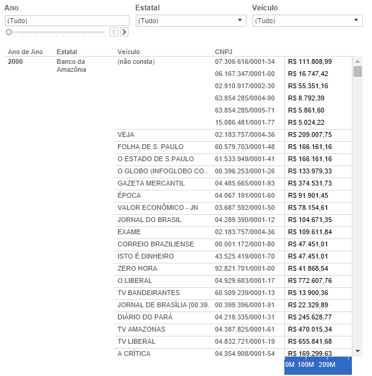This screenshot has width=372, height=376.
Task: Select the Banco da Amazônia cell
Action: pos(71,66)
